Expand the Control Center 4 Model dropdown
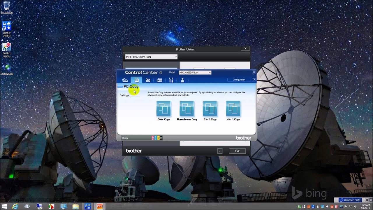373x210 pixels. [195, 72]
